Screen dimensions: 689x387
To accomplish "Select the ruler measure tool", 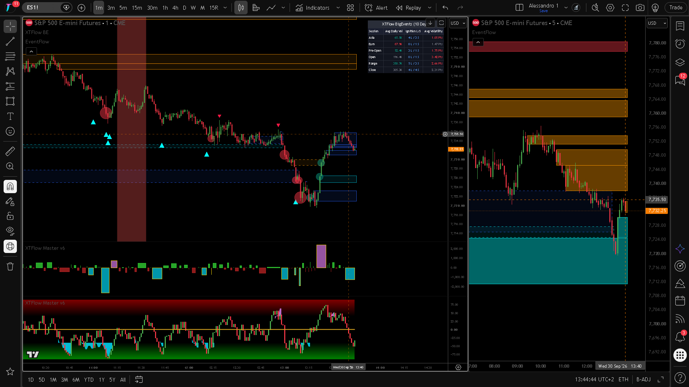I will point(10,151).
